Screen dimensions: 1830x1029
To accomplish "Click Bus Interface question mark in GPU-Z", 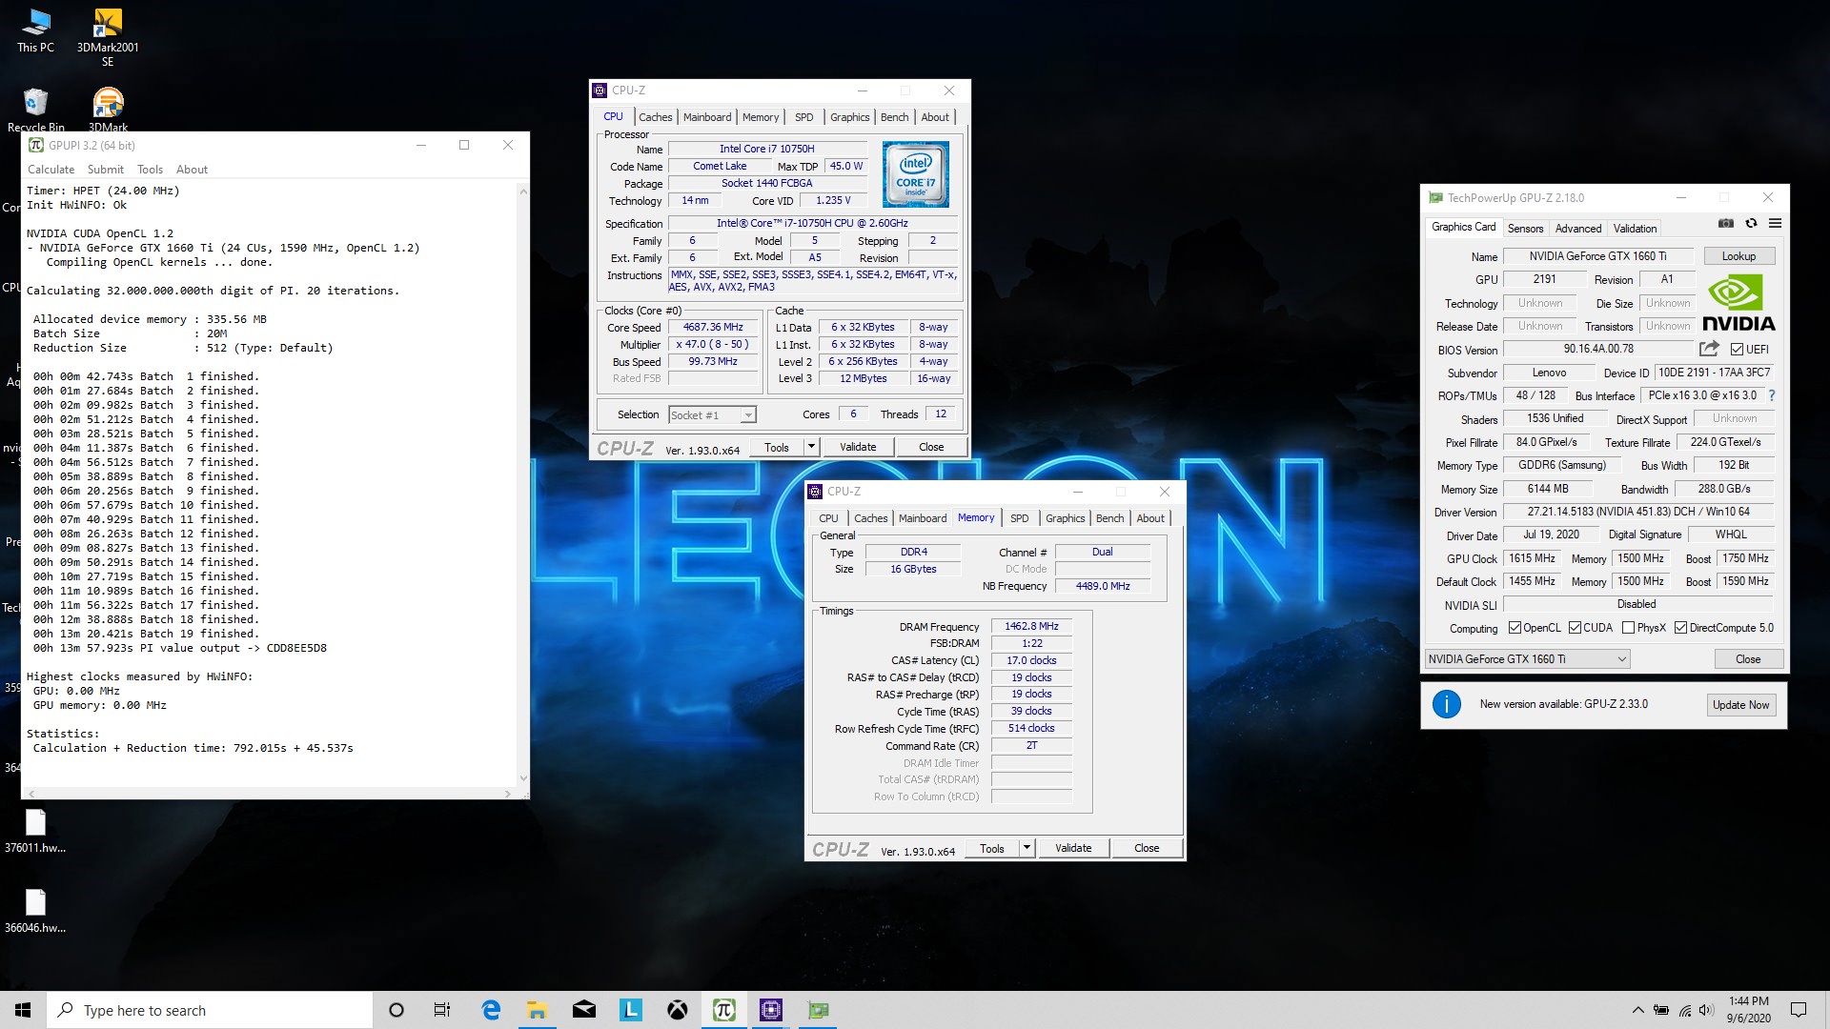I will coord(1772,395).
